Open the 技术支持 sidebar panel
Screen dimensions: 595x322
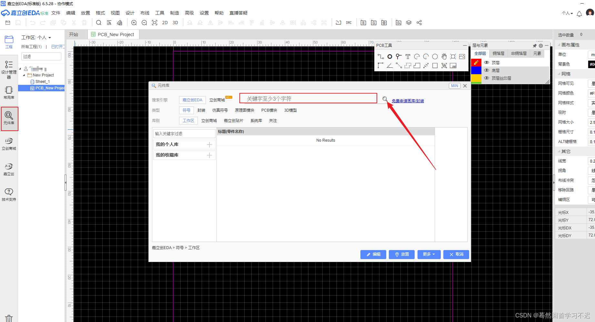(9, 195)
